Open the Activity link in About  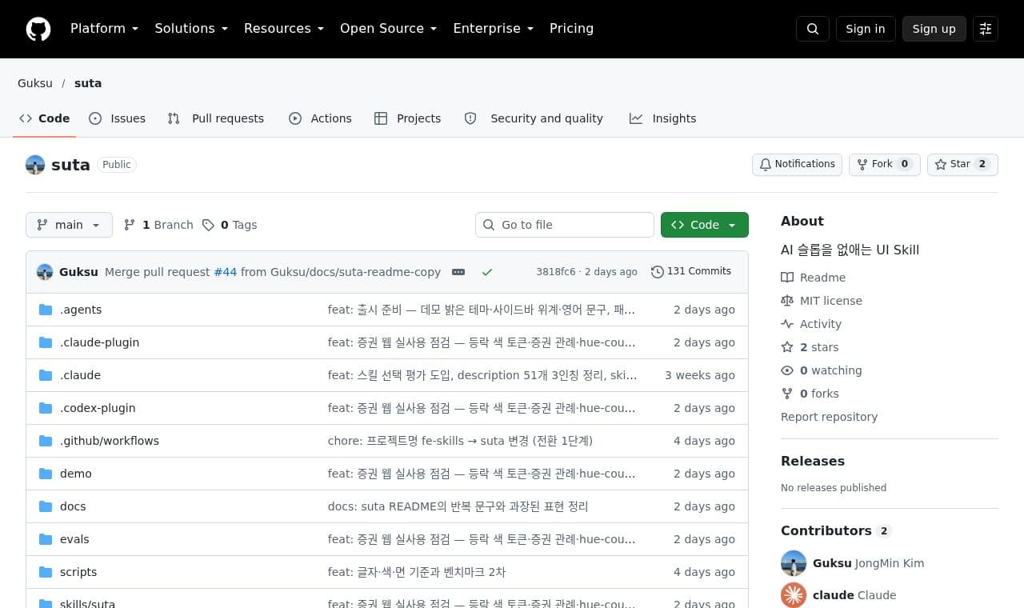pyautogui.click(x=811, y=324)
